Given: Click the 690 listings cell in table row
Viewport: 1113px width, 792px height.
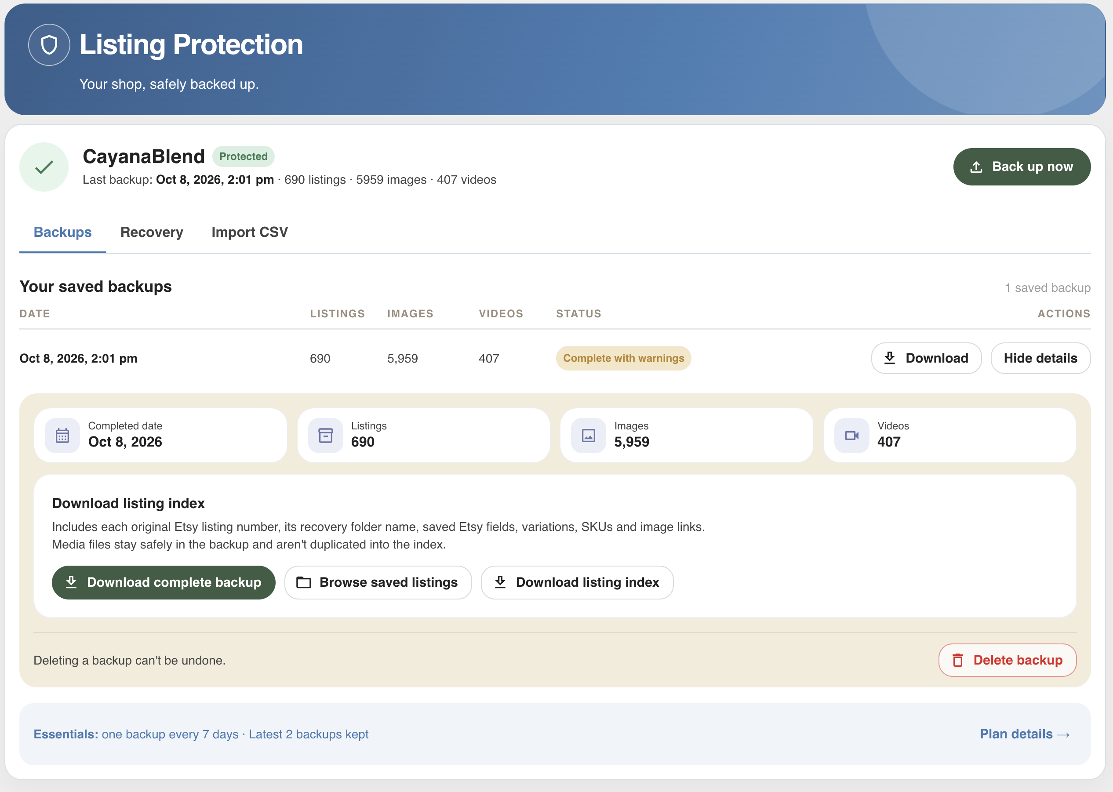Looking at the screenshot, I should (320, 359).
